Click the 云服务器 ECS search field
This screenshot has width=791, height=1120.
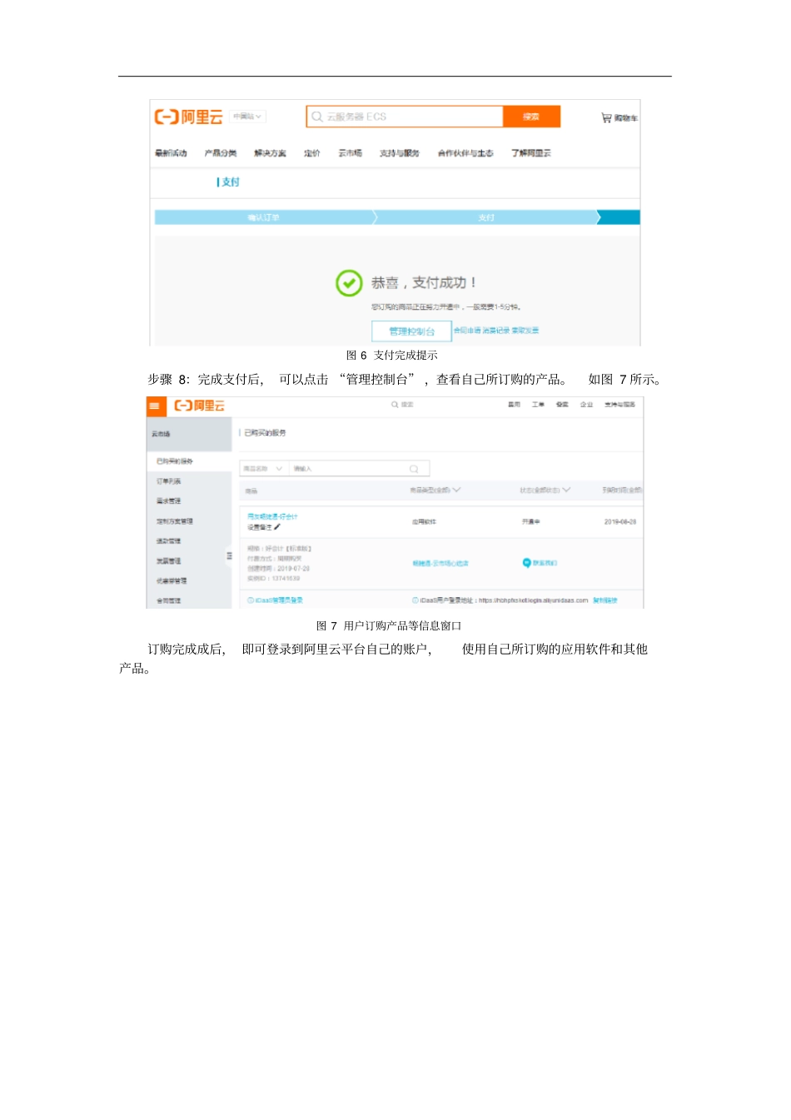pos(405,117)
